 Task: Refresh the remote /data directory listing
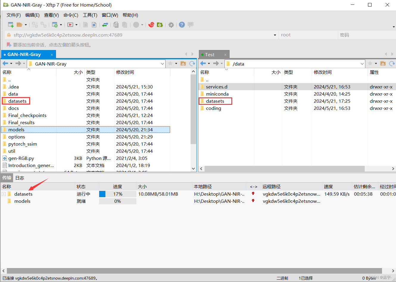[x=392, y=63]
